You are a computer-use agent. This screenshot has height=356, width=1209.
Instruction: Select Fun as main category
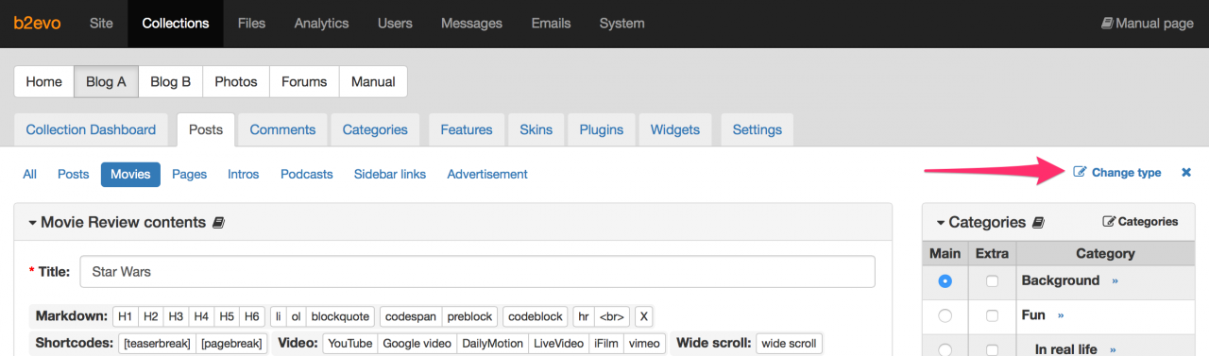click(945, 315)
